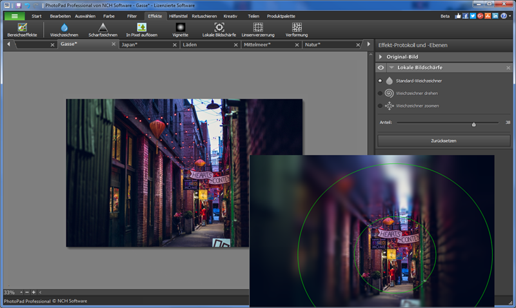Open the Hilfsmittel ribbon tab
Screen dimensions: 516x308
pyautogui.click(x=179, y=15)
